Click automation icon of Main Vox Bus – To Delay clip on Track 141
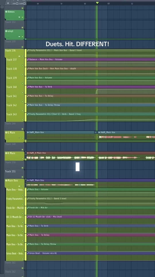The height and width of the screenshot is (277, 155). [x=28, y=96]
